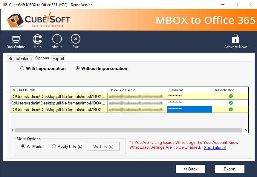Screen dimensions: 257x177
Task: Click the Export button at bottom
Action: pyautogui.click(x=230, y=169)
